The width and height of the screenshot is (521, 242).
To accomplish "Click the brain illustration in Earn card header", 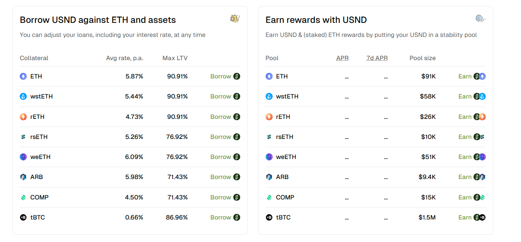I will pos(480,18).
